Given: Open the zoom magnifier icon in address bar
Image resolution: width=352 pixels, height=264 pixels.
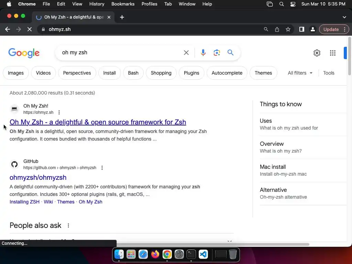Looking at the screenshot, I should 266,29.
